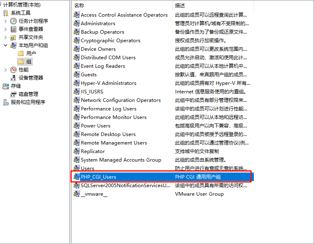Click the Administrators group icon
Image resolution: width=314 pixels, height=244 pixels.
77,24
